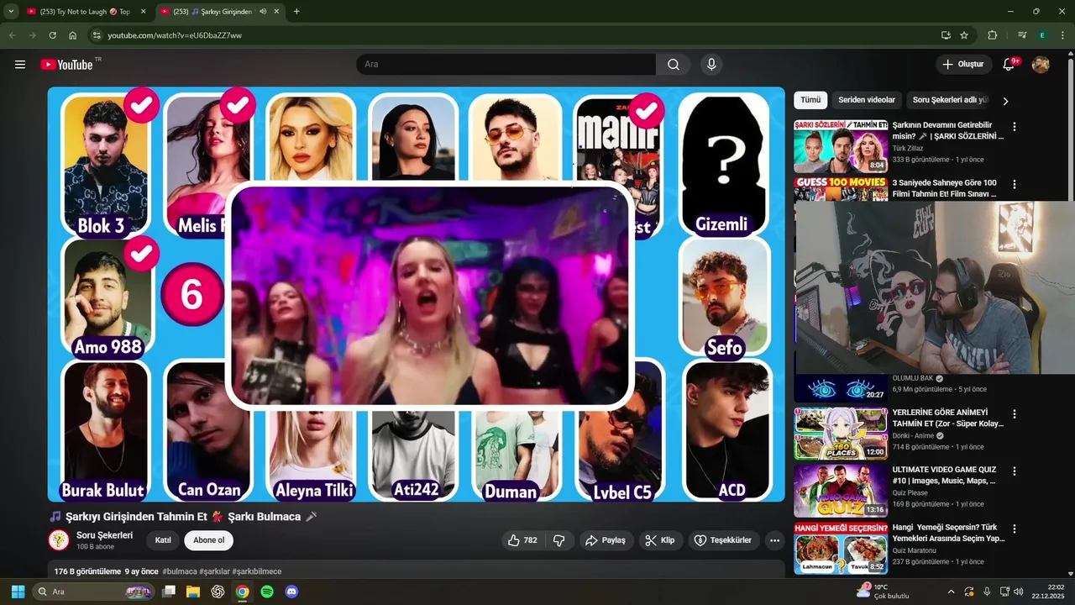Screen dimensions: 1075x605
Task: Open Spotify from the taskbar
Action: (267, 592)
